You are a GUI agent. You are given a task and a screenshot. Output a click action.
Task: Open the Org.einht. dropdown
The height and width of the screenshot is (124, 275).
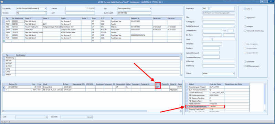click(46, 8)
